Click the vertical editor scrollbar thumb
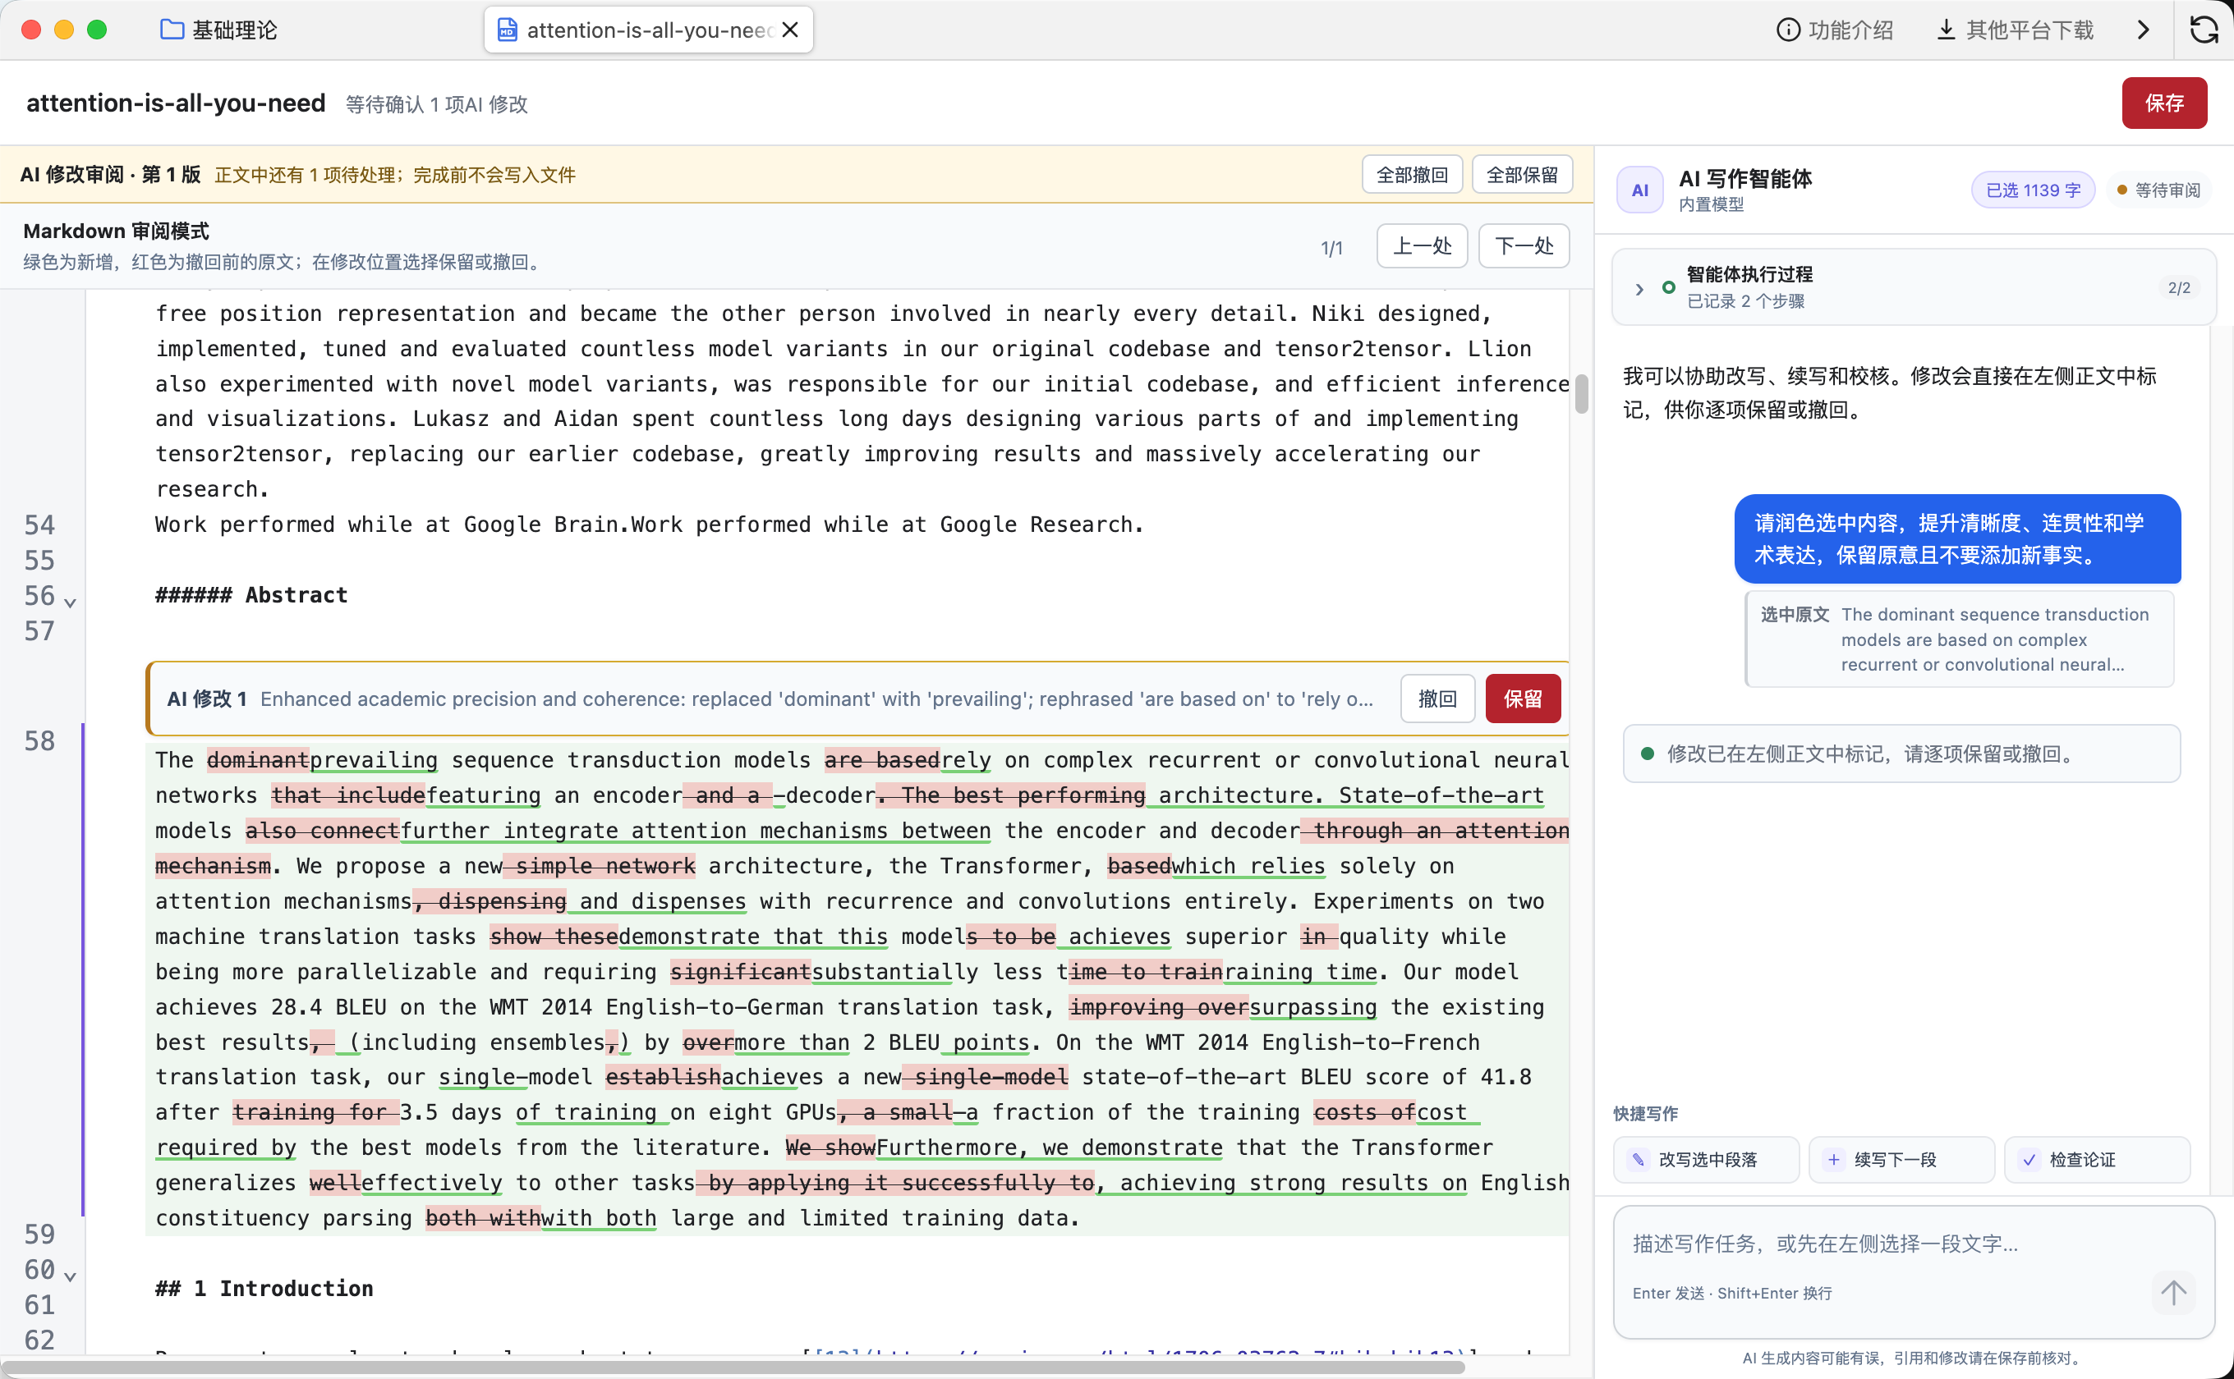The height and width of the screenshot is (1379, 2234). pos(1580,394)
